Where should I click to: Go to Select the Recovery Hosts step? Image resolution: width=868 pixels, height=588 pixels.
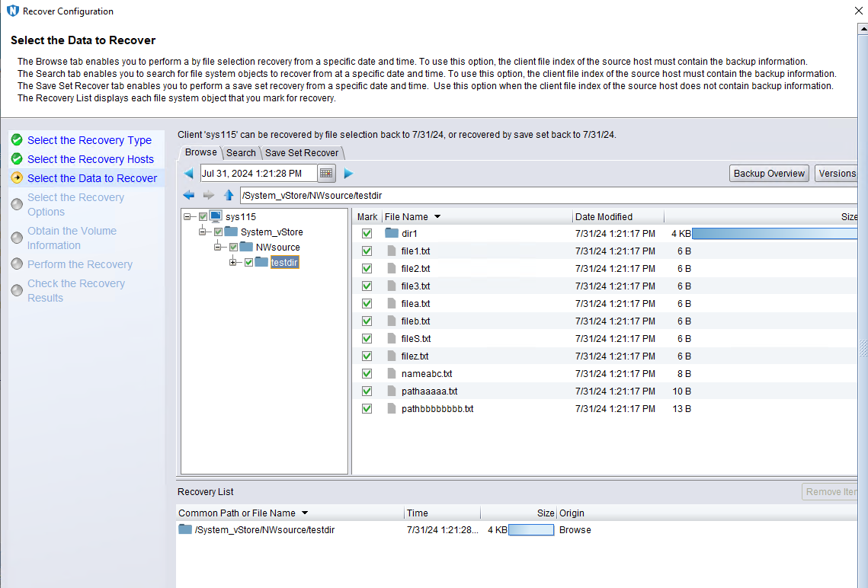[90, 159]
